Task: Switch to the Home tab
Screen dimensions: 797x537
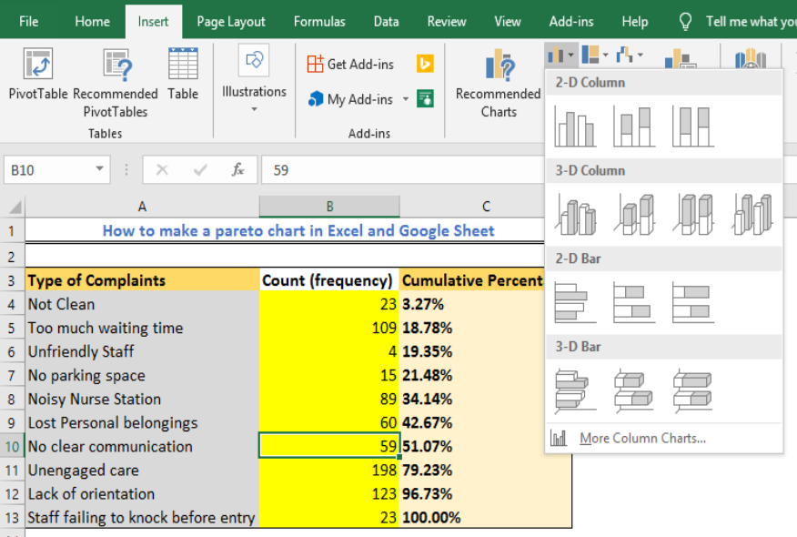Action: 92,21
